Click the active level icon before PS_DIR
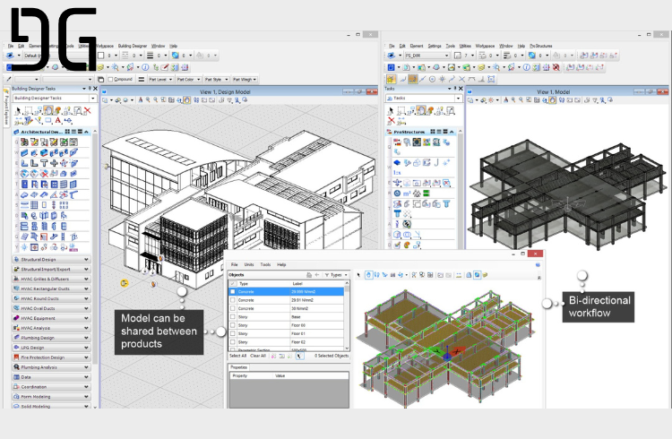 (392, 56)
